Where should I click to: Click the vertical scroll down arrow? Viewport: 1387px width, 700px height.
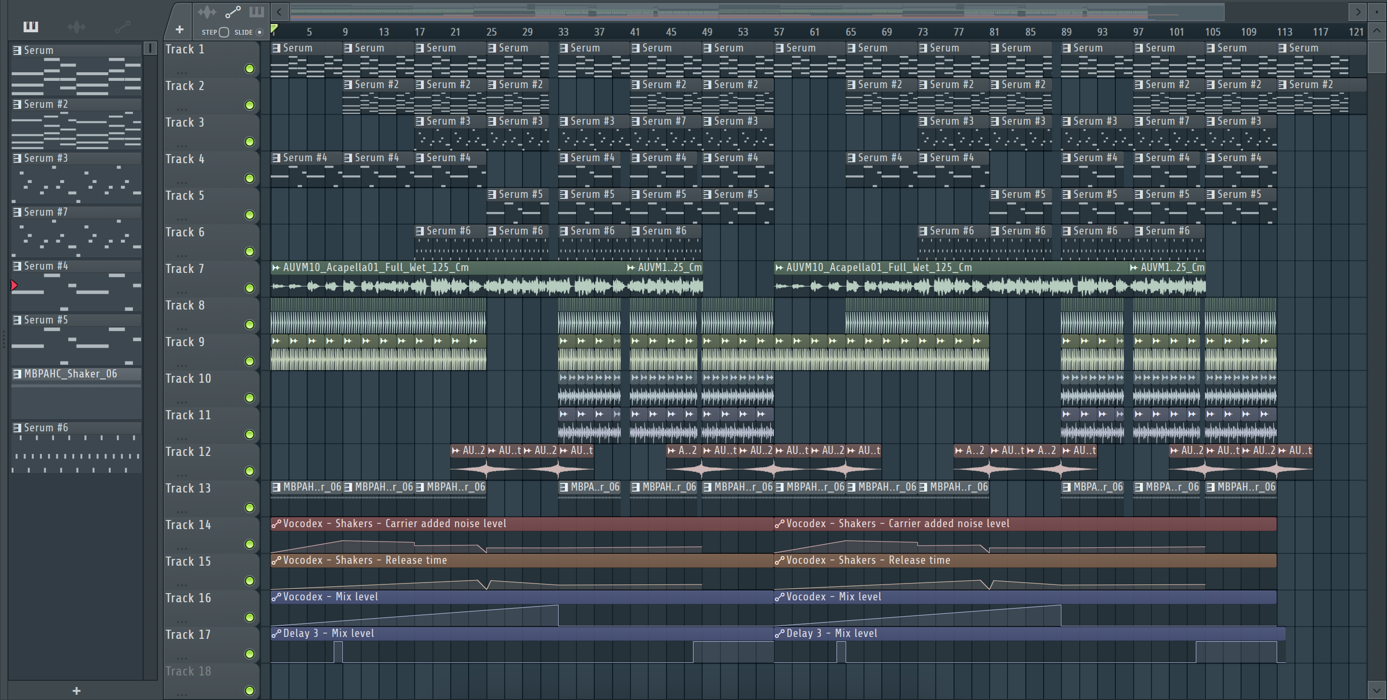pos(1377,689)
